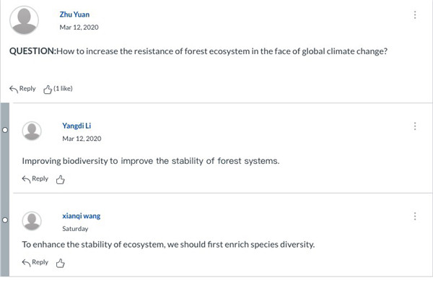Open xianqi wang's avatar picture
The width and height of the screenshot is (433, 286).
(x=32, y=221)
